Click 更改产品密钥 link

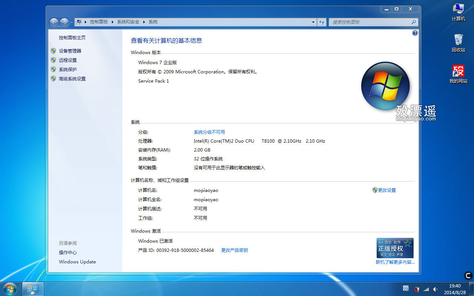(234, 250)
